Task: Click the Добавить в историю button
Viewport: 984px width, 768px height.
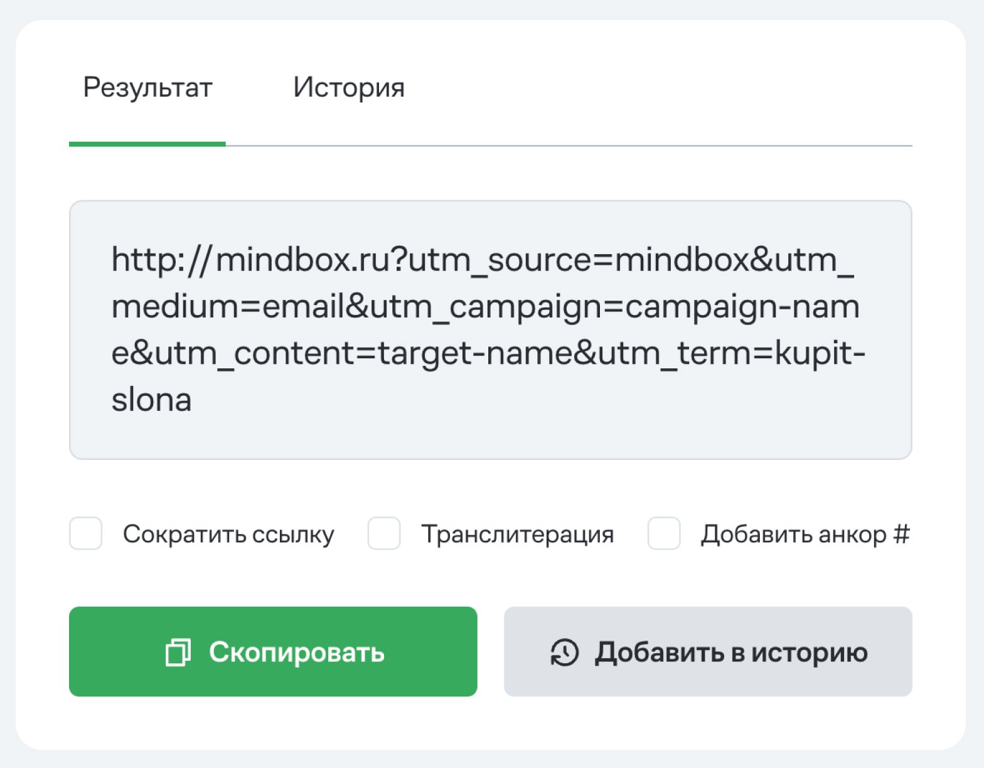Action: 707,651
